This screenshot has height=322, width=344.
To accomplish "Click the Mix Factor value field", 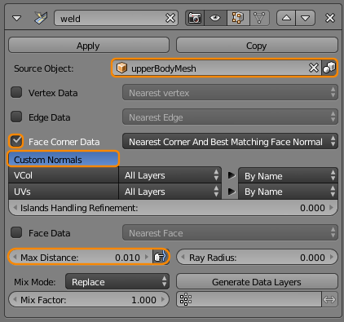I will point(89,300).
